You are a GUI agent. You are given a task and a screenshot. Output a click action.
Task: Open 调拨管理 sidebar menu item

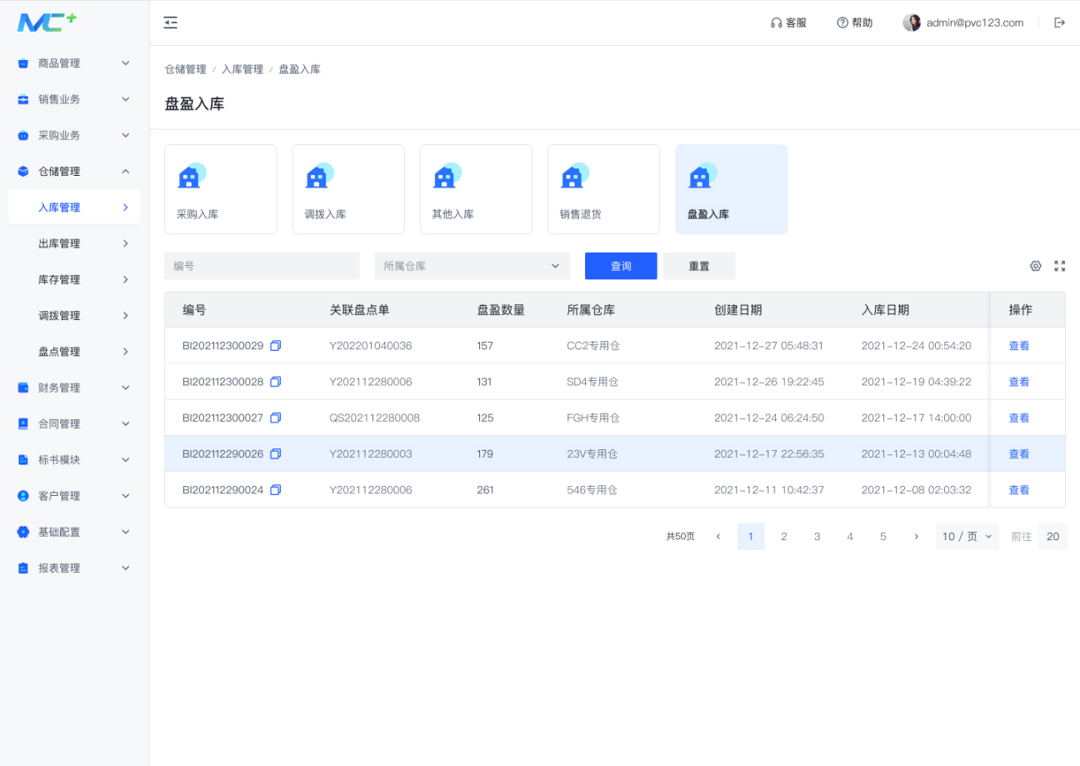click(74, 316)
